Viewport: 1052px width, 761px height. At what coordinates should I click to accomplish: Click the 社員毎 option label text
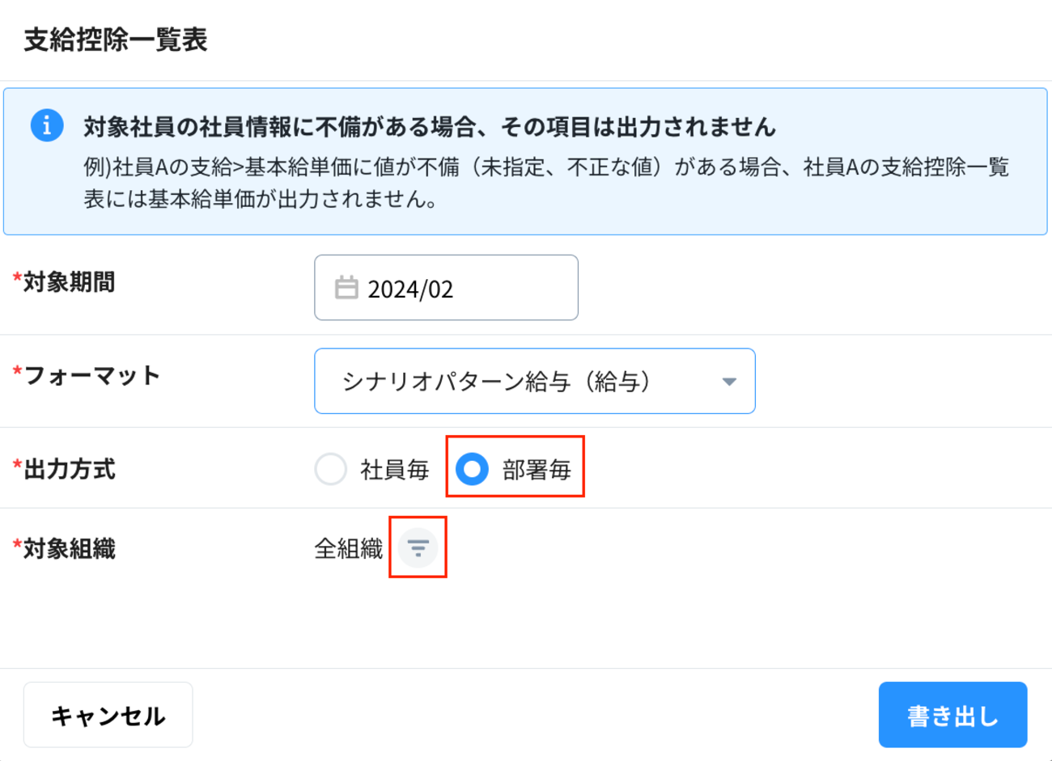394,470
